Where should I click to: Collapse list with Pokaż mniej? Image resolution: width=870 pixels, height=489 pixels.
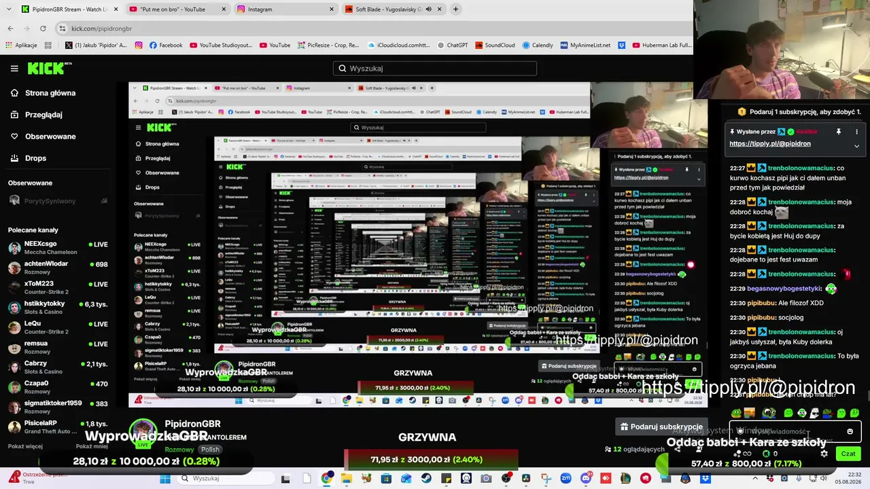click(92, 446)
